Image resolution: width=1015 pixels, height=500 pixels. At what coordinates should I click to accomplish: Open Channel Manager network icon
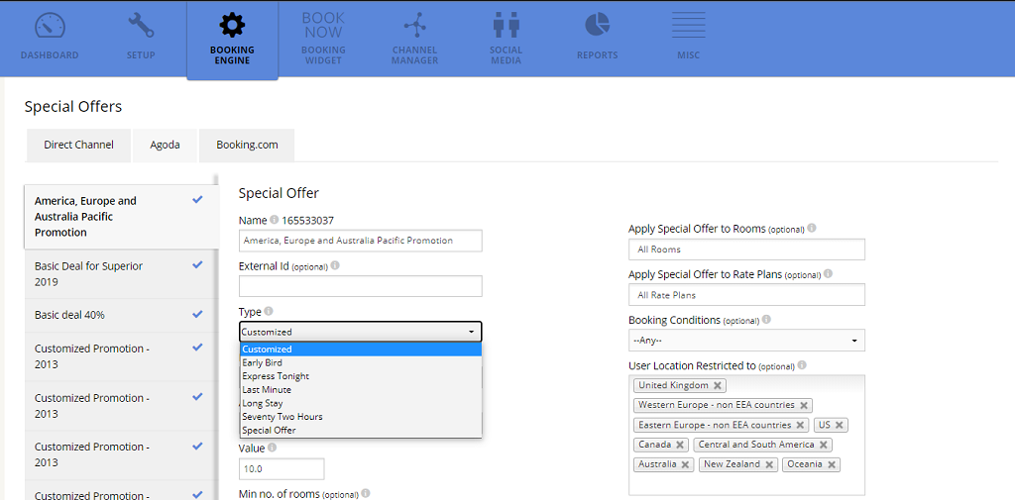pyautogui.click(x=414, y=26)
